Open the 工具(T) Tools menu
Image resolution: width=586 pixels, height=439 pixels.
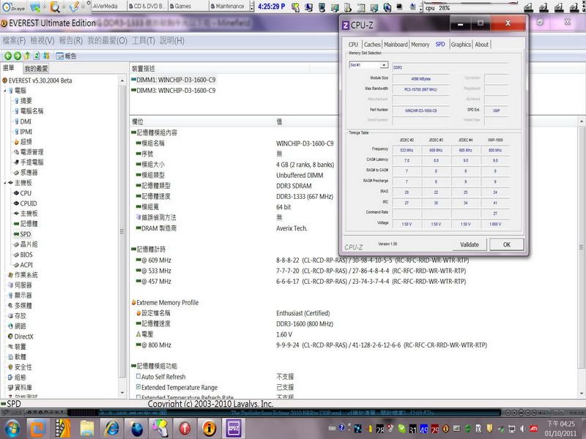point(144,41)
